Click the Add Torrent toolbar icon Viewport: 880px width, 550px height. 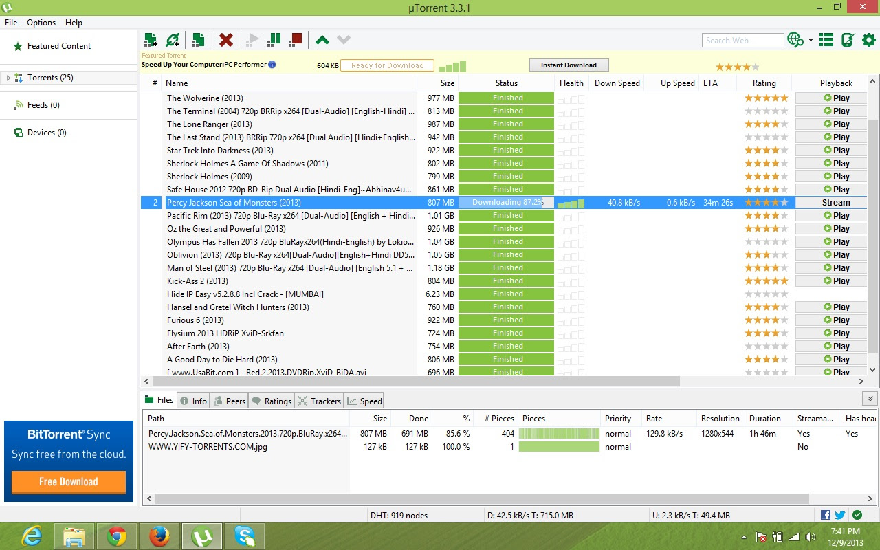(151, 40)
